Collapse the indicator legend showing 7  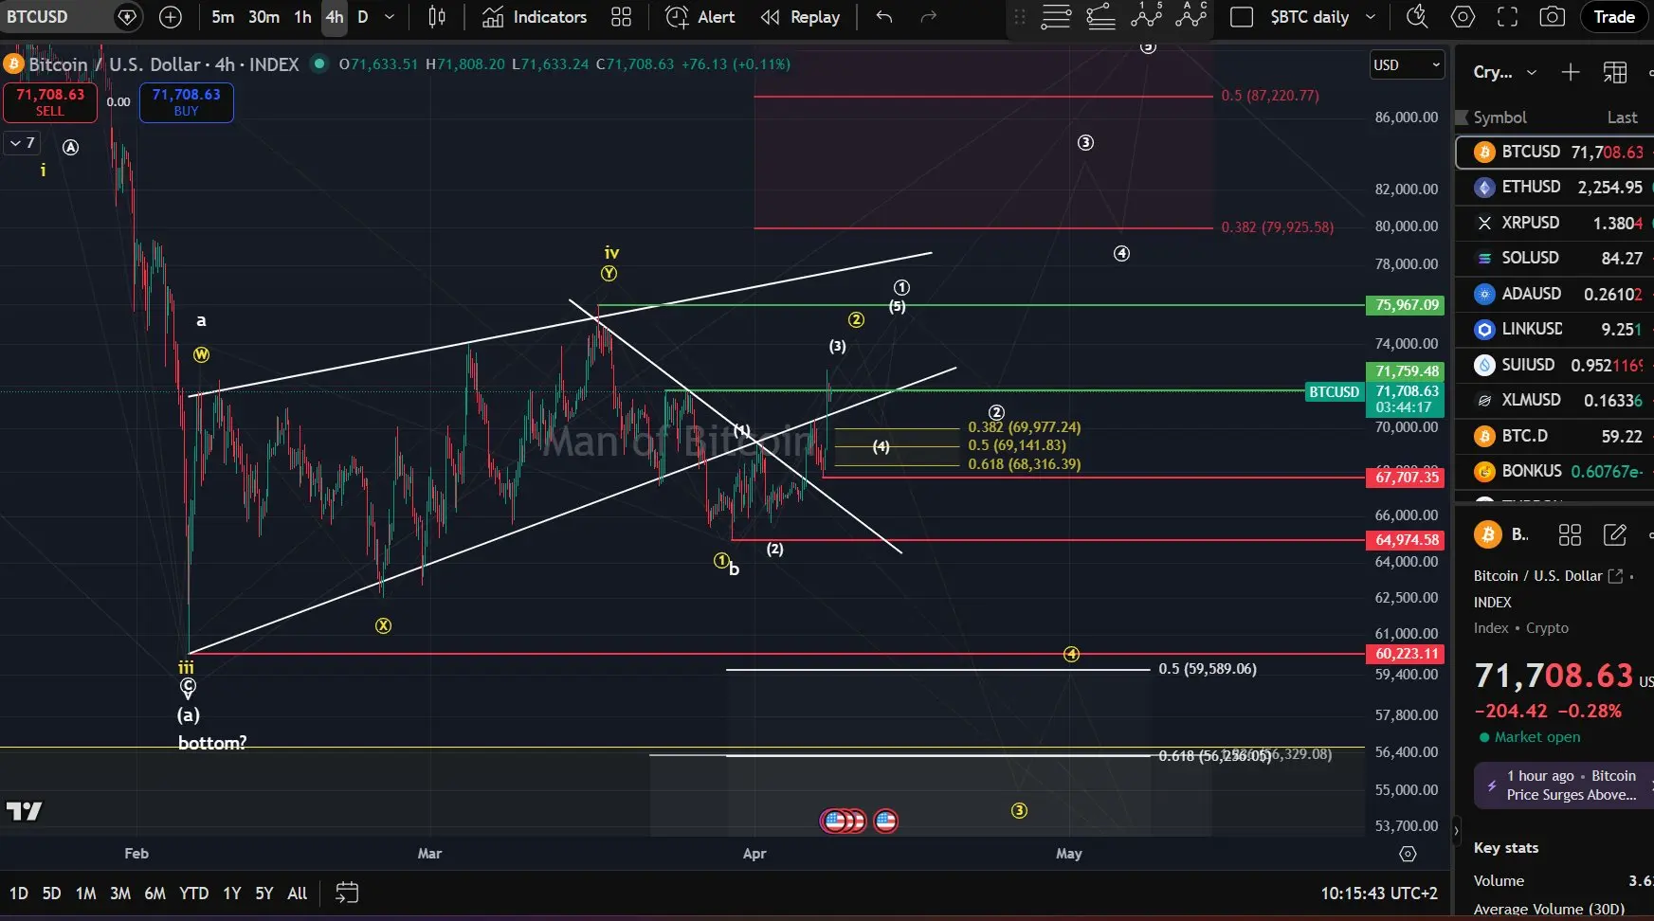click(x=23, y=143)
